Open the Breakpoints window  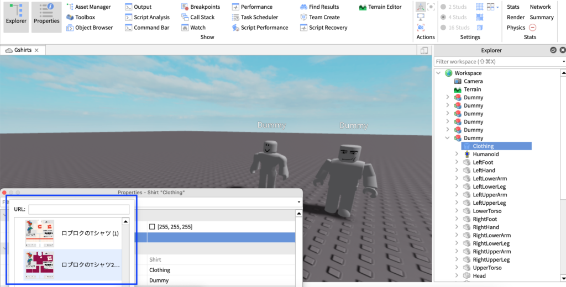click(201, 7)
